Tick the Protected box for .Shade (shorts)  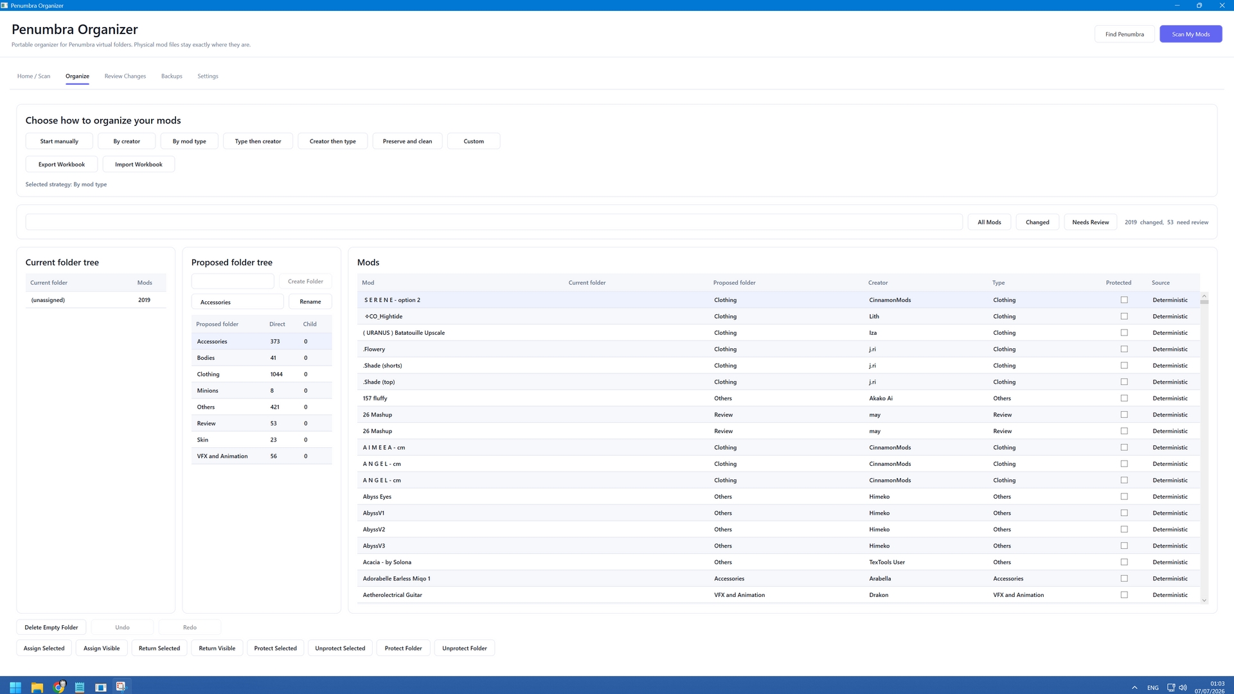click(1124, 366)
